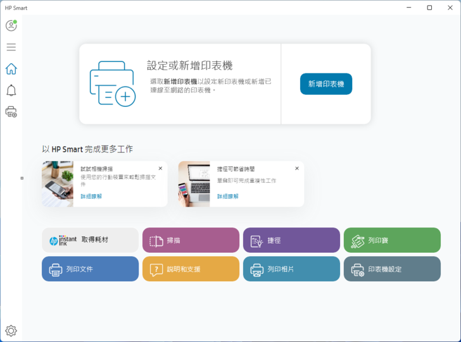Click the shortcuts lightbulb icon
461x342 pixels.
(256, 241)
